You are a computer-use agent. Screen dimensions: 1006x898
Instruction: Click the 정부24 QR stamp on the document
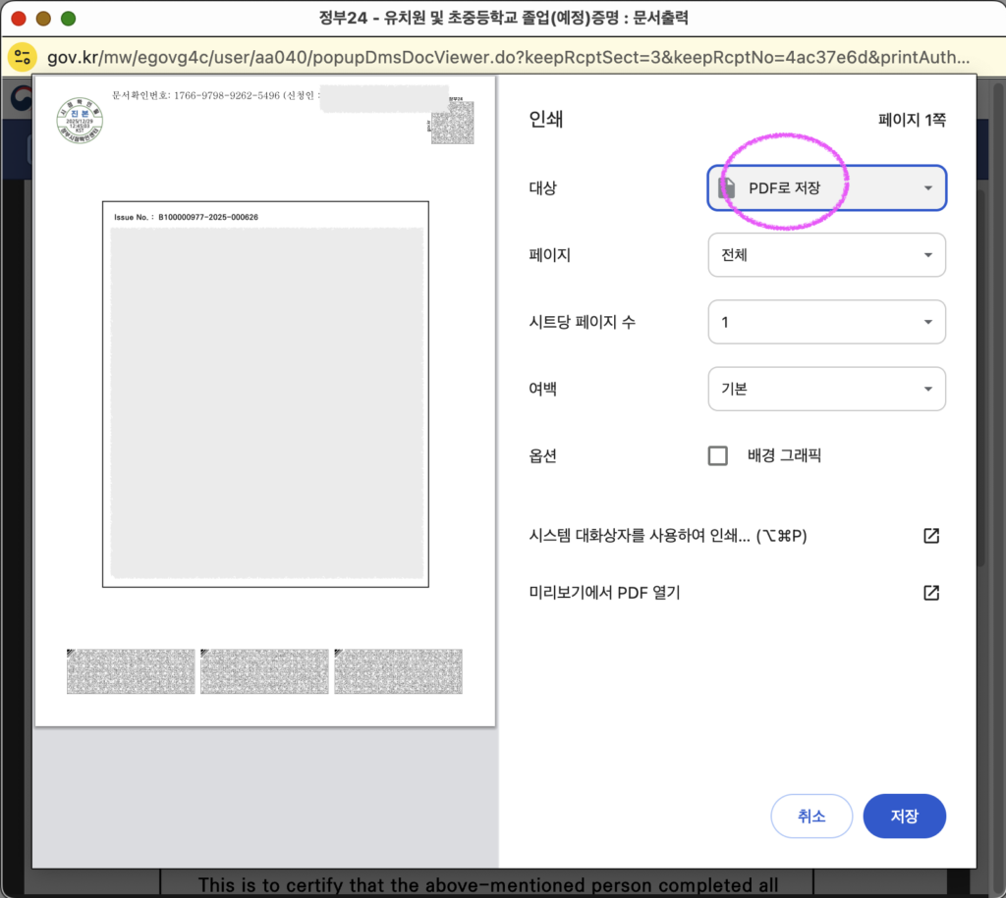pyautogui.click(x=451, y=124)
